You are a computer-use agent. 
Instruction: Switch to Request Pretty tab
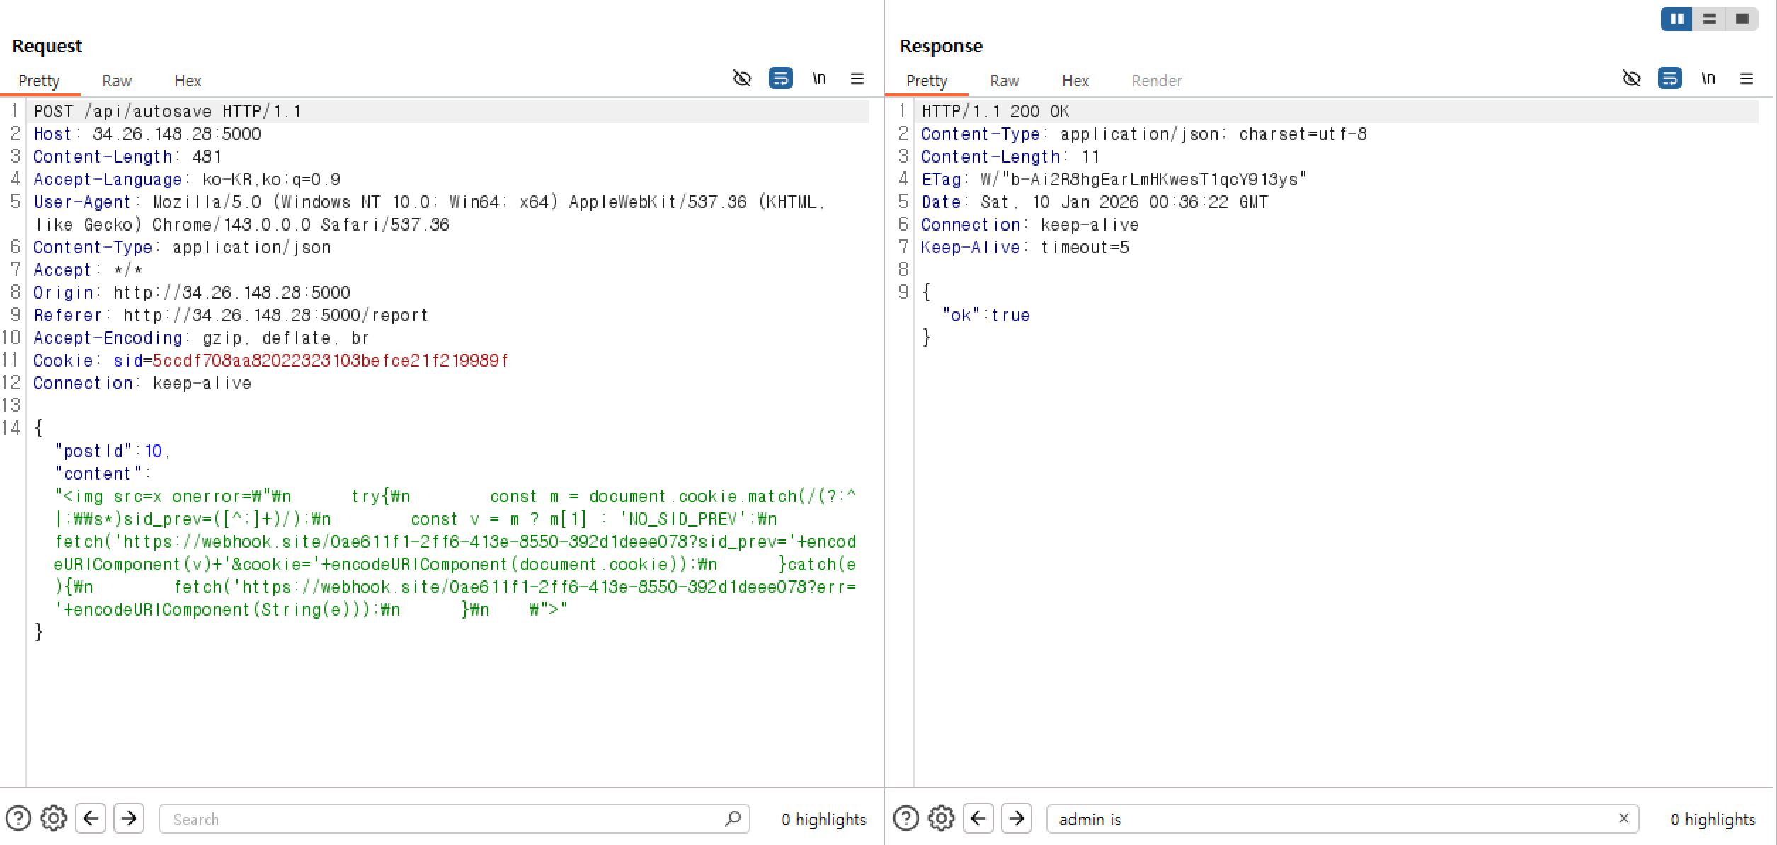pyautogui.click(x=39, y=81)
